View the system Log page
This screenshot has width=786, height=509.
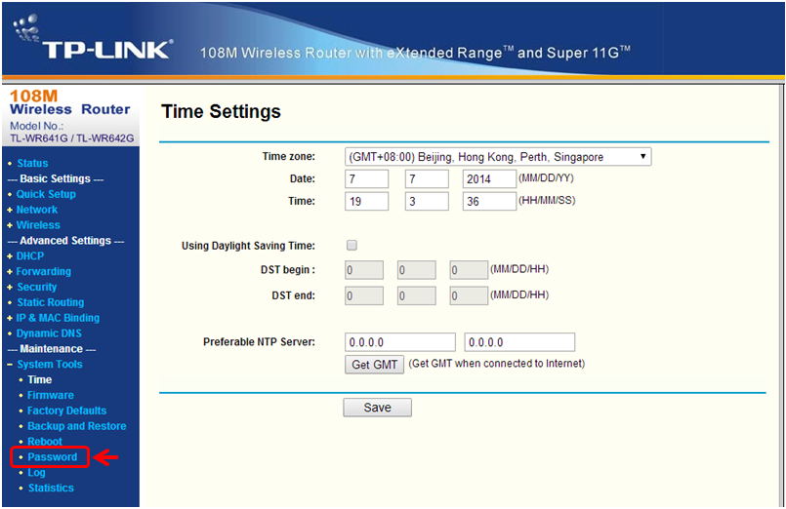(36, 473)
